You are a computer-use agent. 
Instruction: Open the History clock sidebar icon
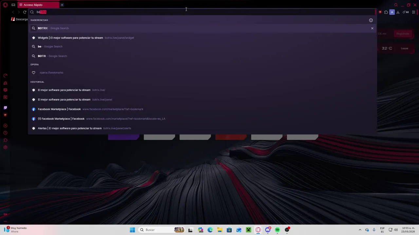pyautogui.click(x=5, y=133)
